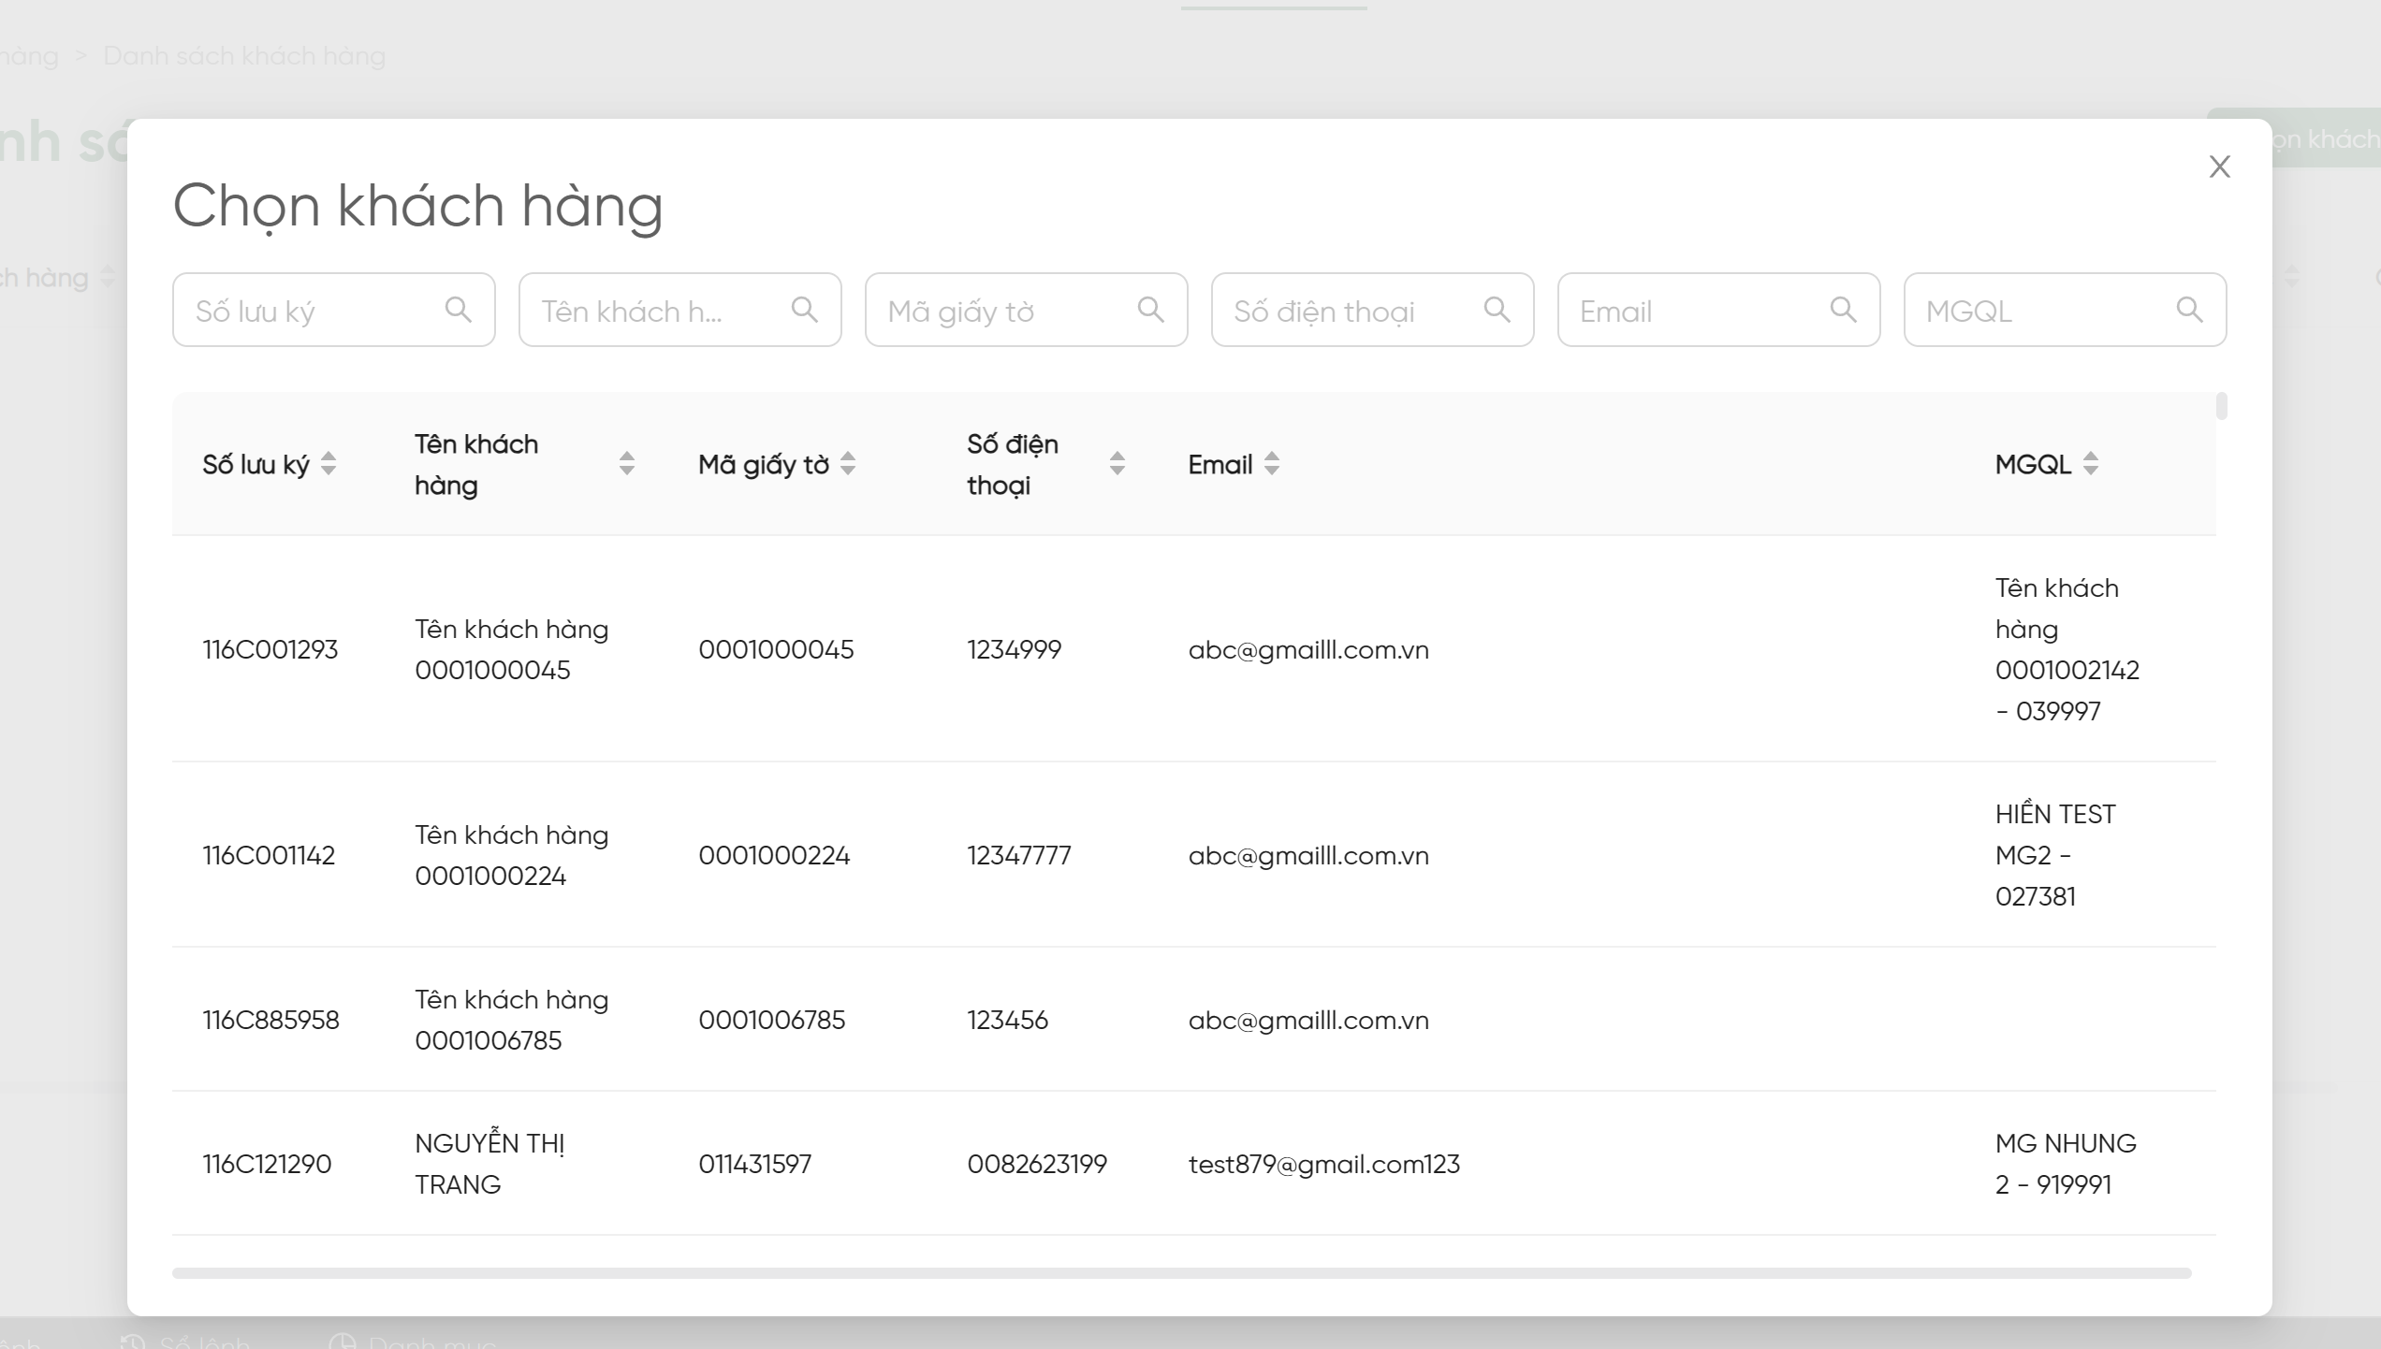Click search icon in Mã giấy tờ filter
2381x1349 pixels.
1150,310
